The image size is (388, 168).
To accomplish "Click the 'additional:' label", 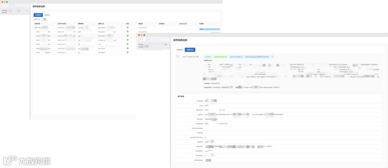I will tap(208, 61).
